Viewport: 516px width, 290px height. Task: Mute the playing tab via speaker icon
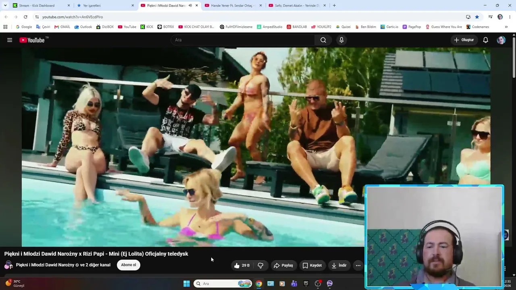point(190,6)
